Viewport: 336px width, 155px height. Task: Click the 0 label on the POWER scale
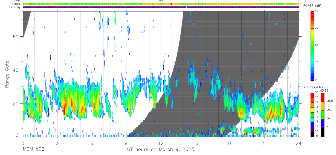point(316,80)
